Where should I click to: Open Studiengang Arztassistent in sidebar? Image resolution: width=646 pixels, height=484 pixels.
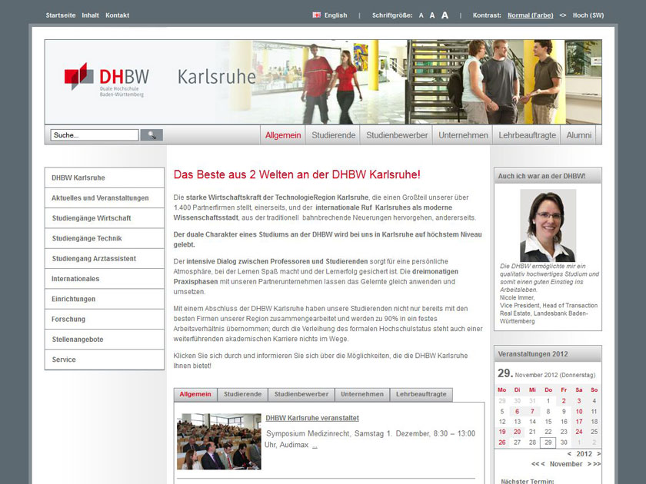[x=105, y=258]
